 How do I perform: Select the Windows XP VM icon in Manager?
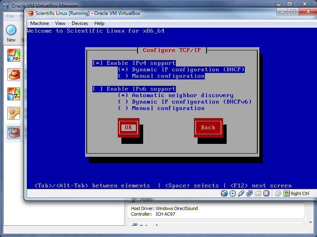click(x=14, y=55)
